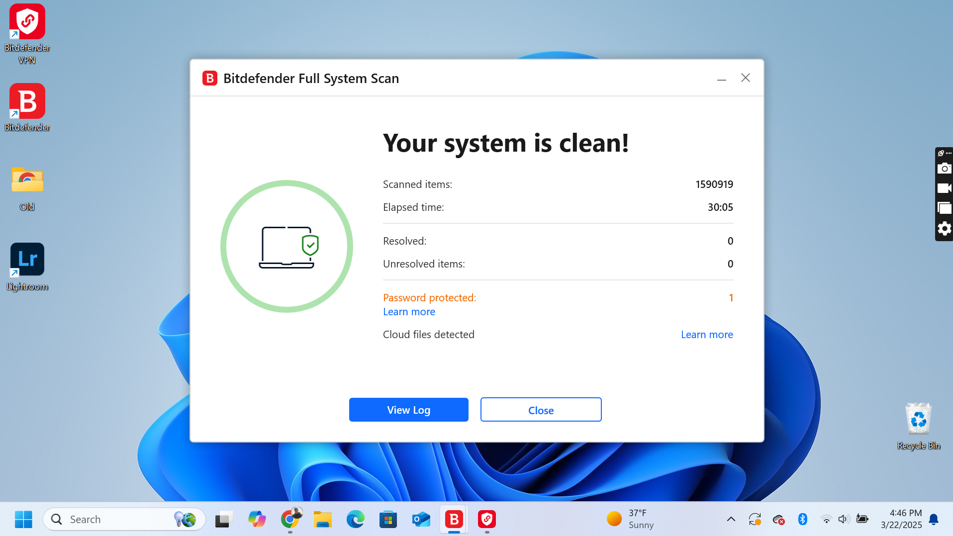The height and width of the screenshot is (536, 953).
Task: Click the camera screenshot icon in side toolbar
Action: (944, 169)
